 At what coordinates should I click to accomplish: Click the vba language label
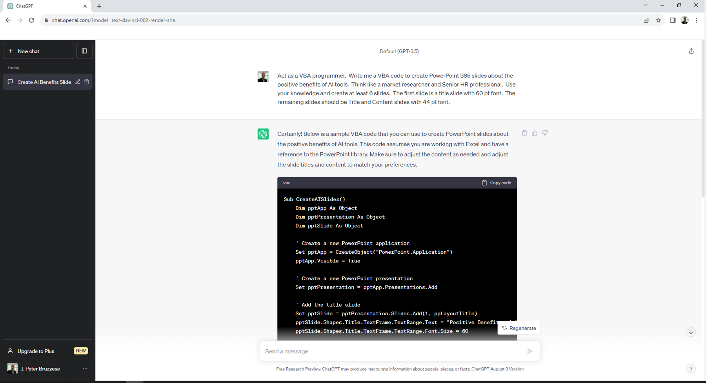pos(287,183)
